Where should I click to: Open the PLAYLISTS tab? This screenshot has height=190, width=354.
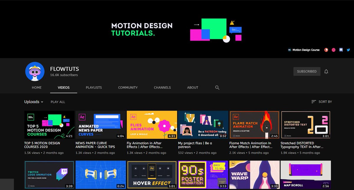coord(94,88)
